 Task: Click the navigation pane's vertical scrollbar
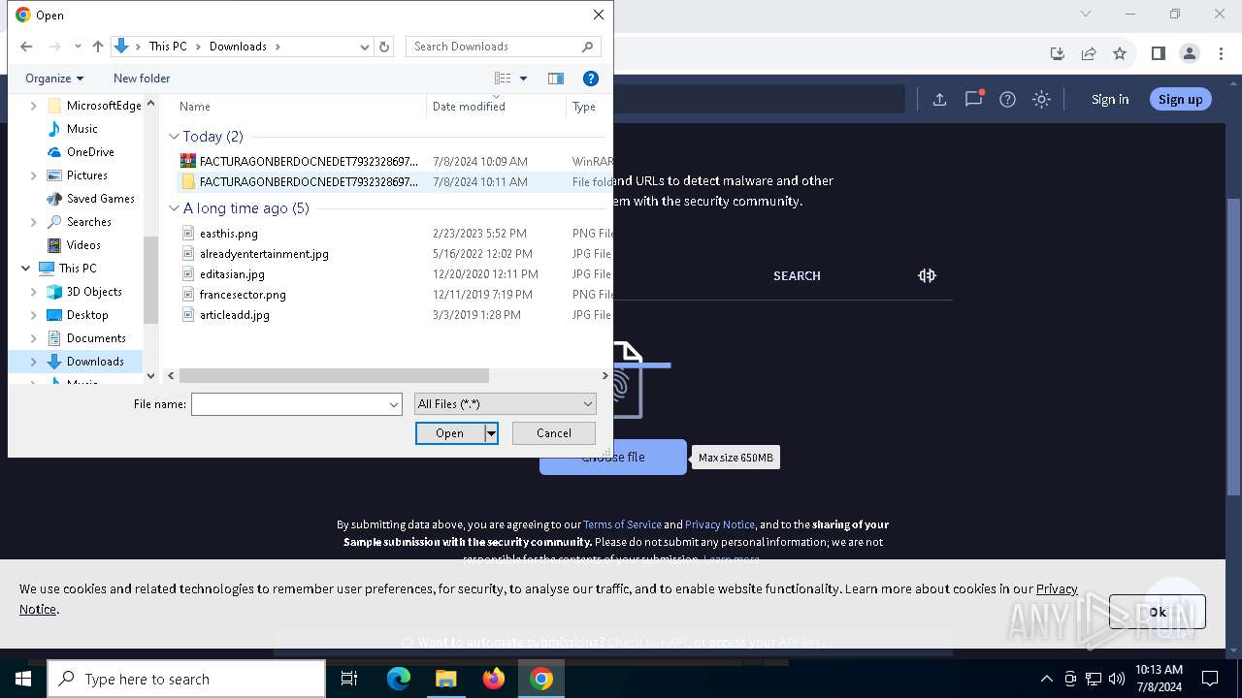coord(150,279)
